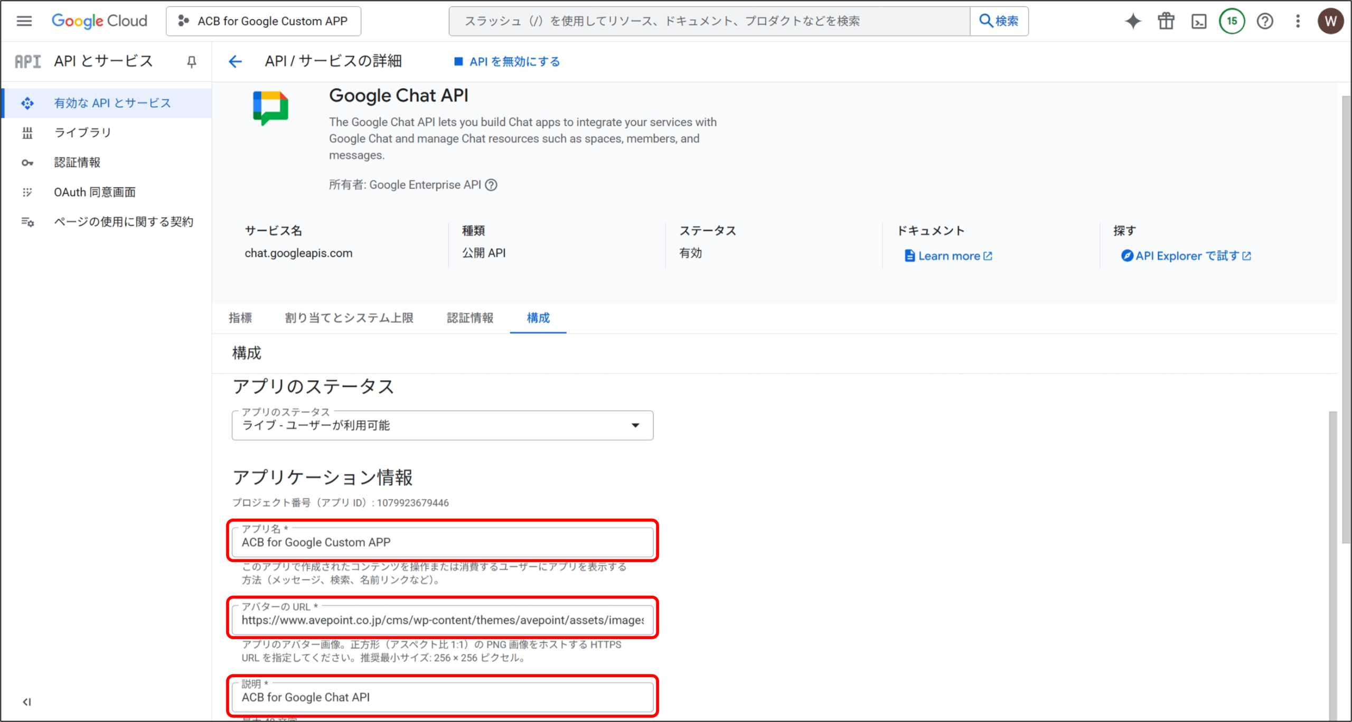This screenshot has width=1352, height=722.
Task: Click API を無効にする button
Action: (507, 62)
